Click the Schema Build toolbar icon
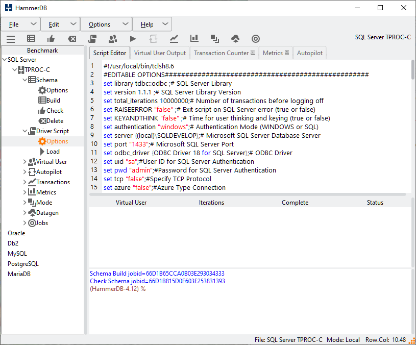 point(31,39)
